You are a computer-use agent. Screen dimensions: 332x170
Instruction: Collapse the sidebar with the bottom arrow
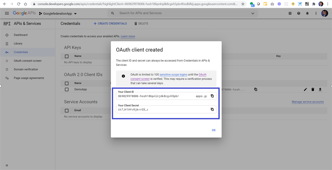point(7,165)
